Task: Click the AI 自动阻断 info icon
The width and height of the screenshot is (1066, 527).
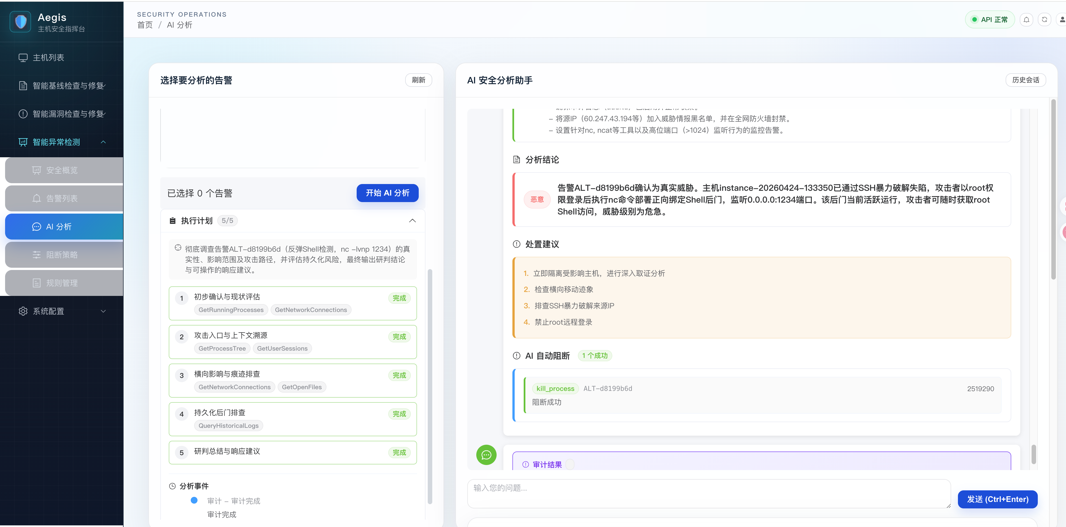Action: [x=516, y=356]
